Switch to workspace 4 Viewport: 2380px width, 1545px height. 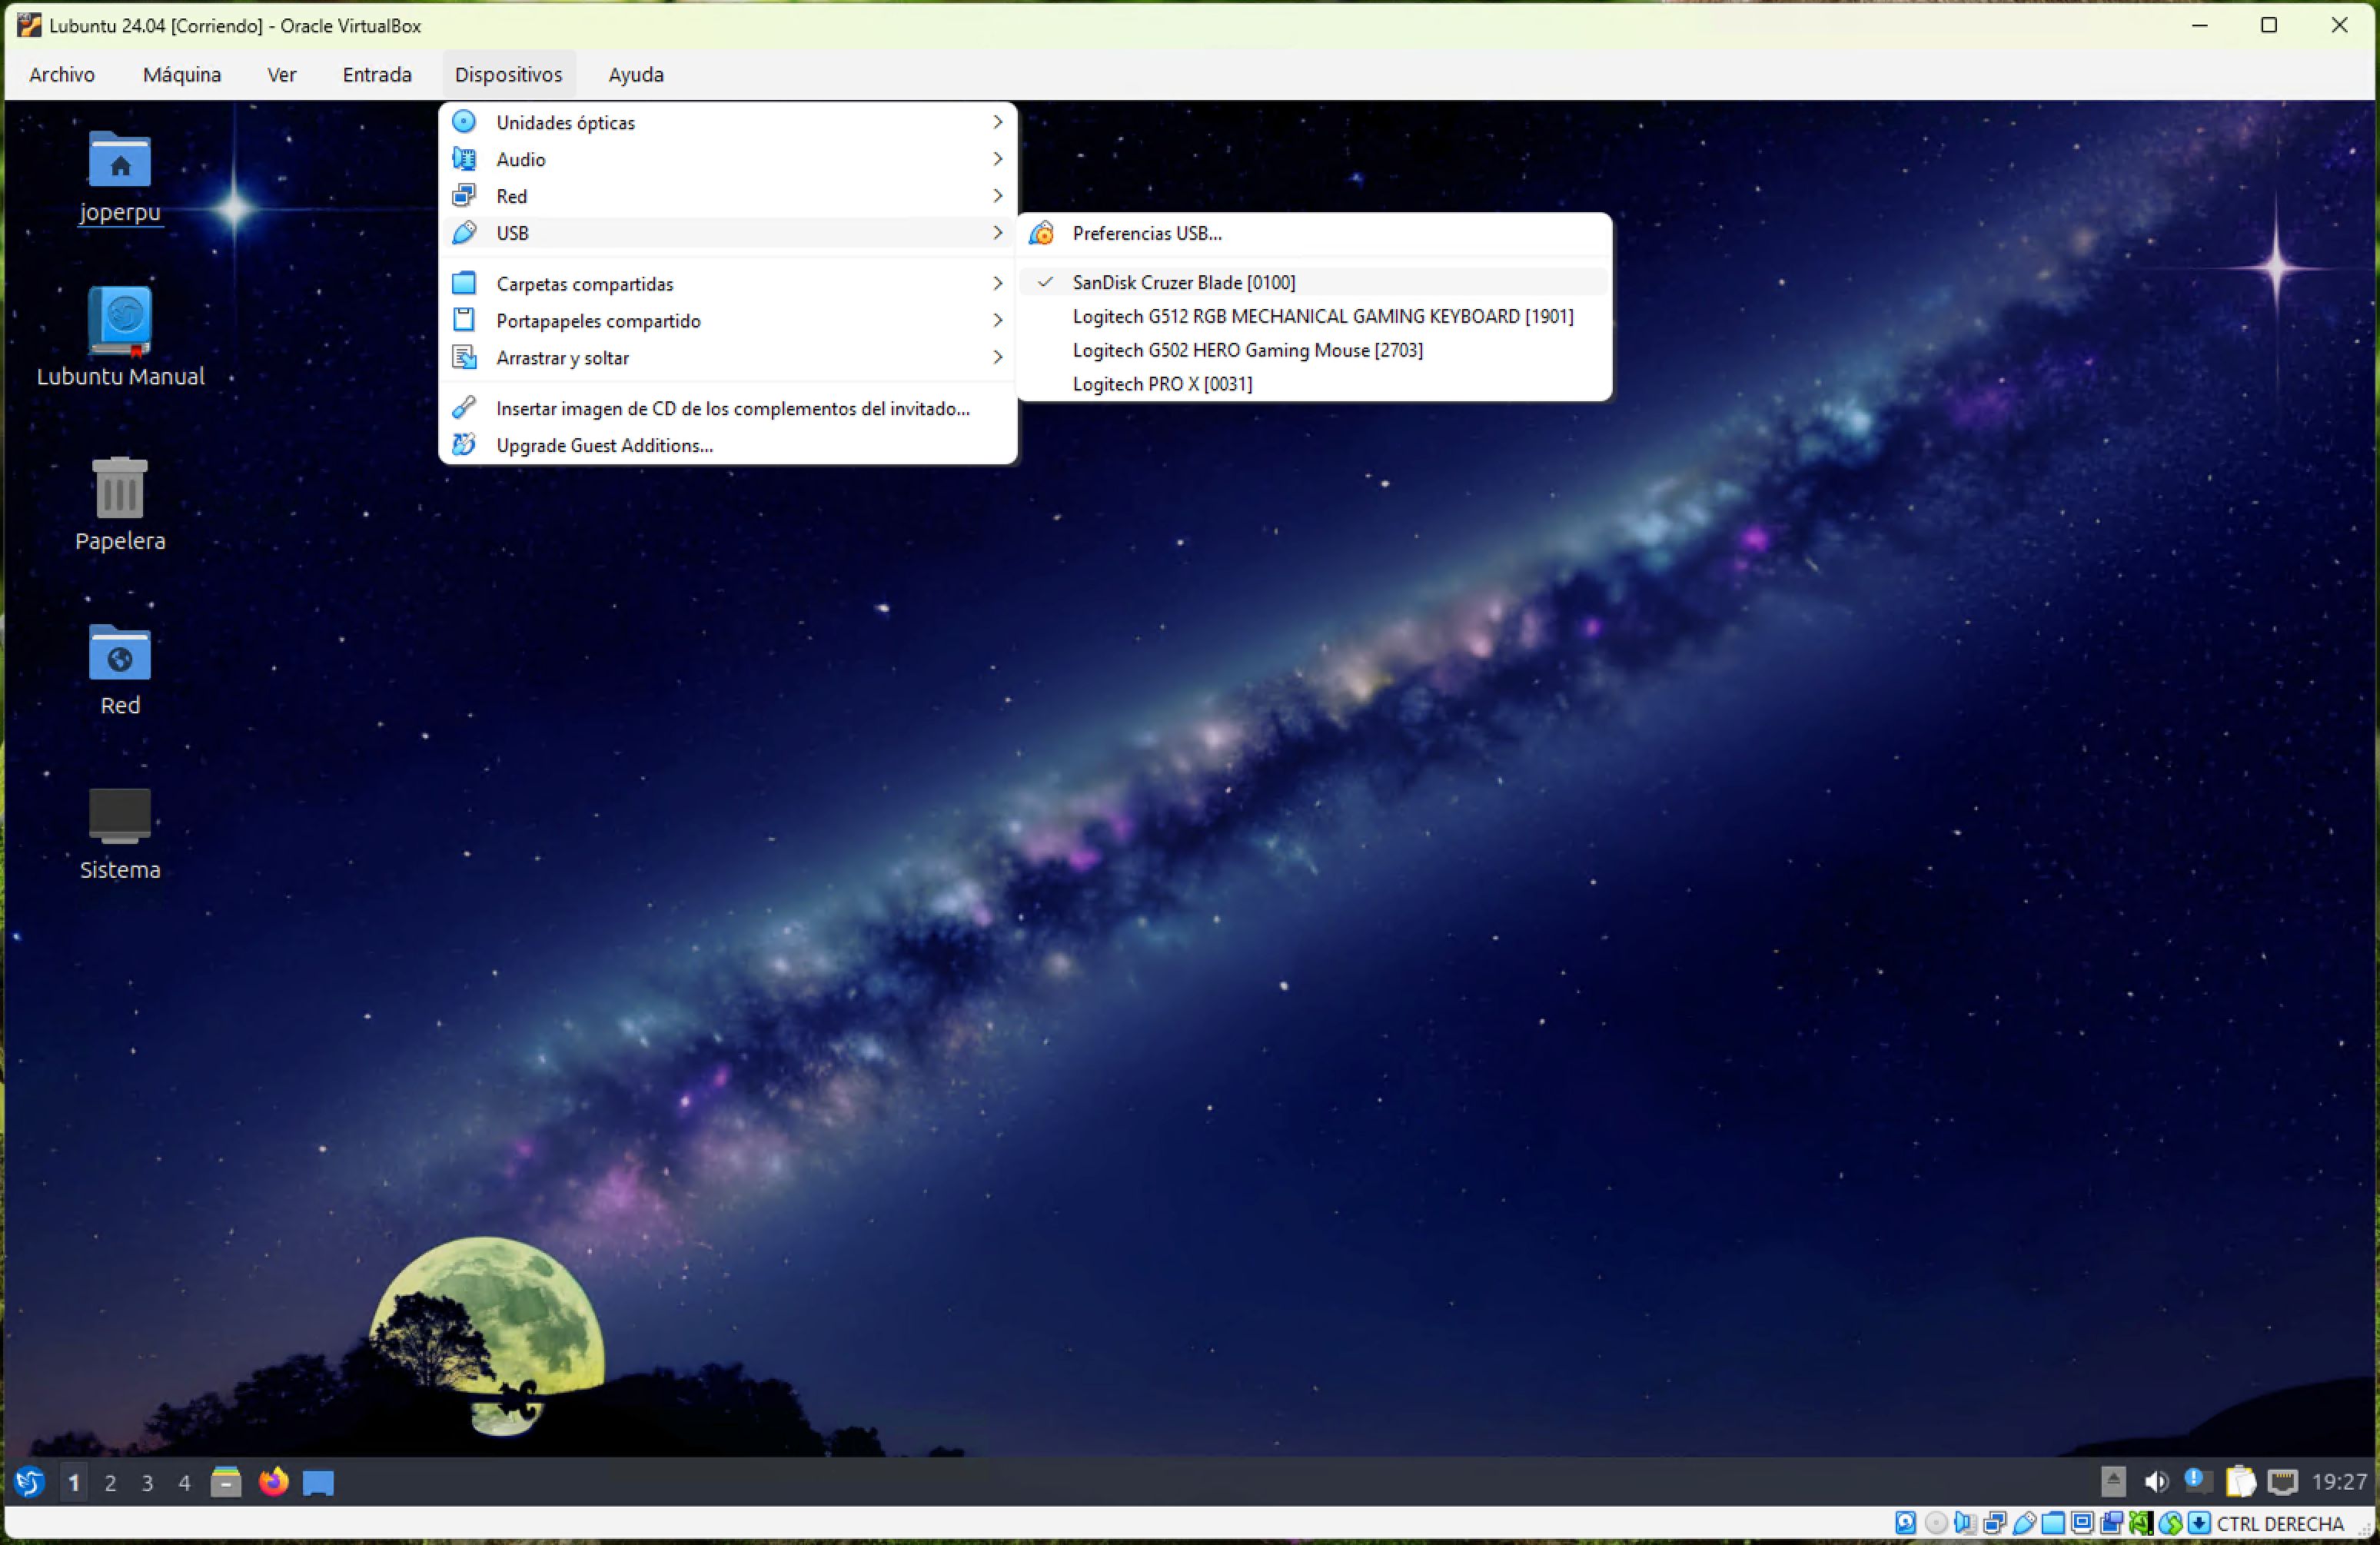point(184,1483)
